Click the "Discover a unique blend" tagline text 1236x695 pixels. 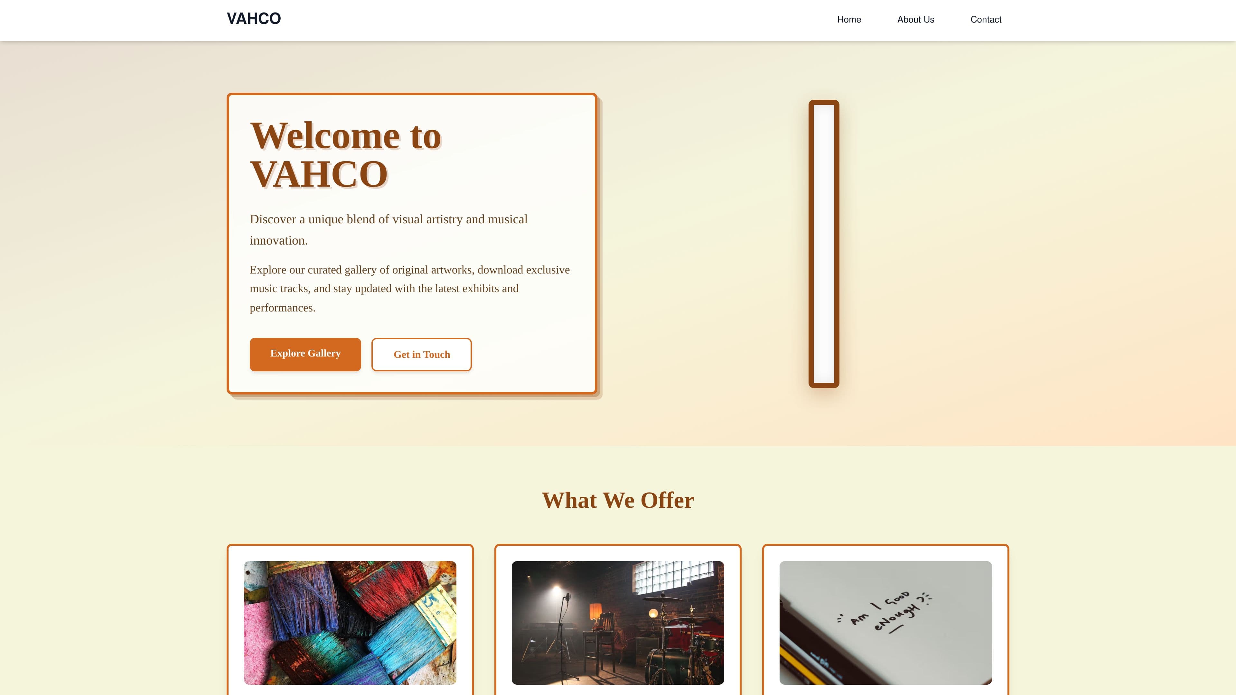pos(389,230)
